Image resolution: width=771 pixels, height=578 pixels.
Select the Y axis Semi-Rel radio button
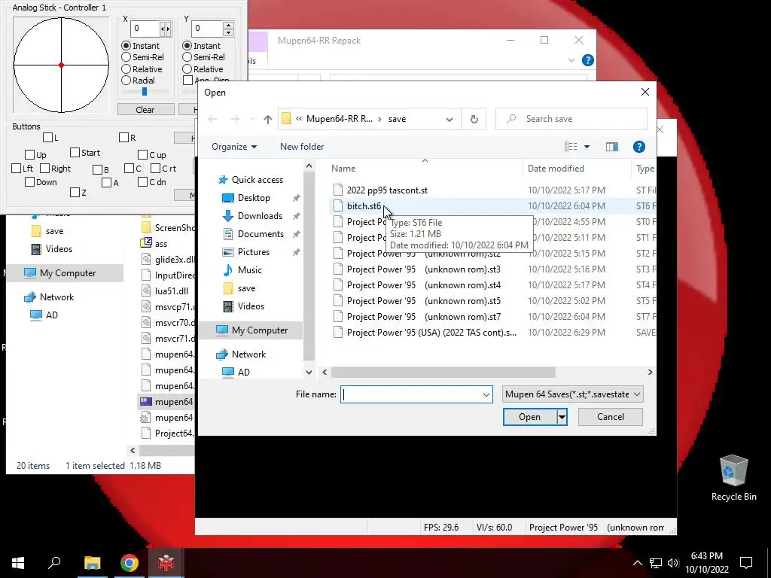pos(187,57)
